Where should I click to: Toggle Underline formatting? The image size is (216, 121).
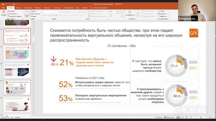click(x=49, y=15)
